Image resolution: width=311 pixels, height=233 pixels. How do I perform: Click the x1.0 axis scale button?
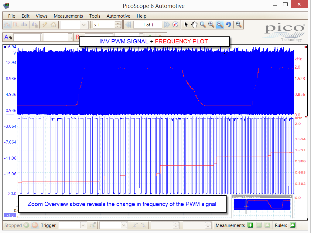coord(10,215)
